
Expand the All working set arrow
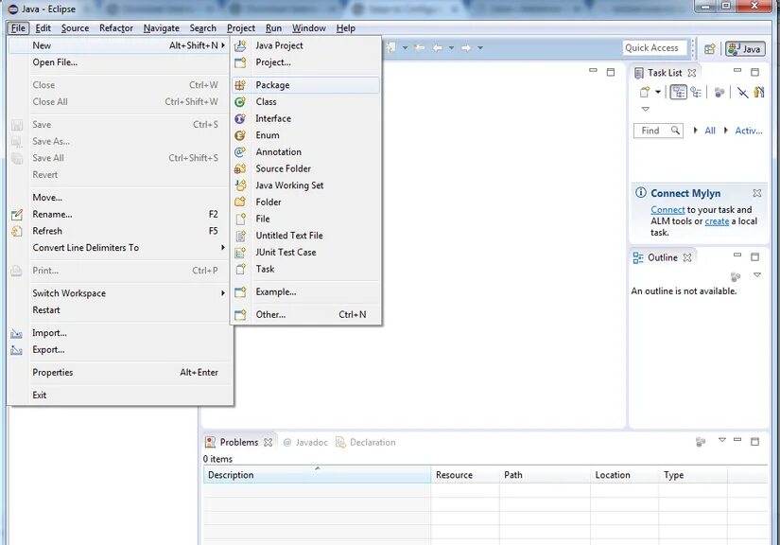pyautogui.click(x=696, y=131)
